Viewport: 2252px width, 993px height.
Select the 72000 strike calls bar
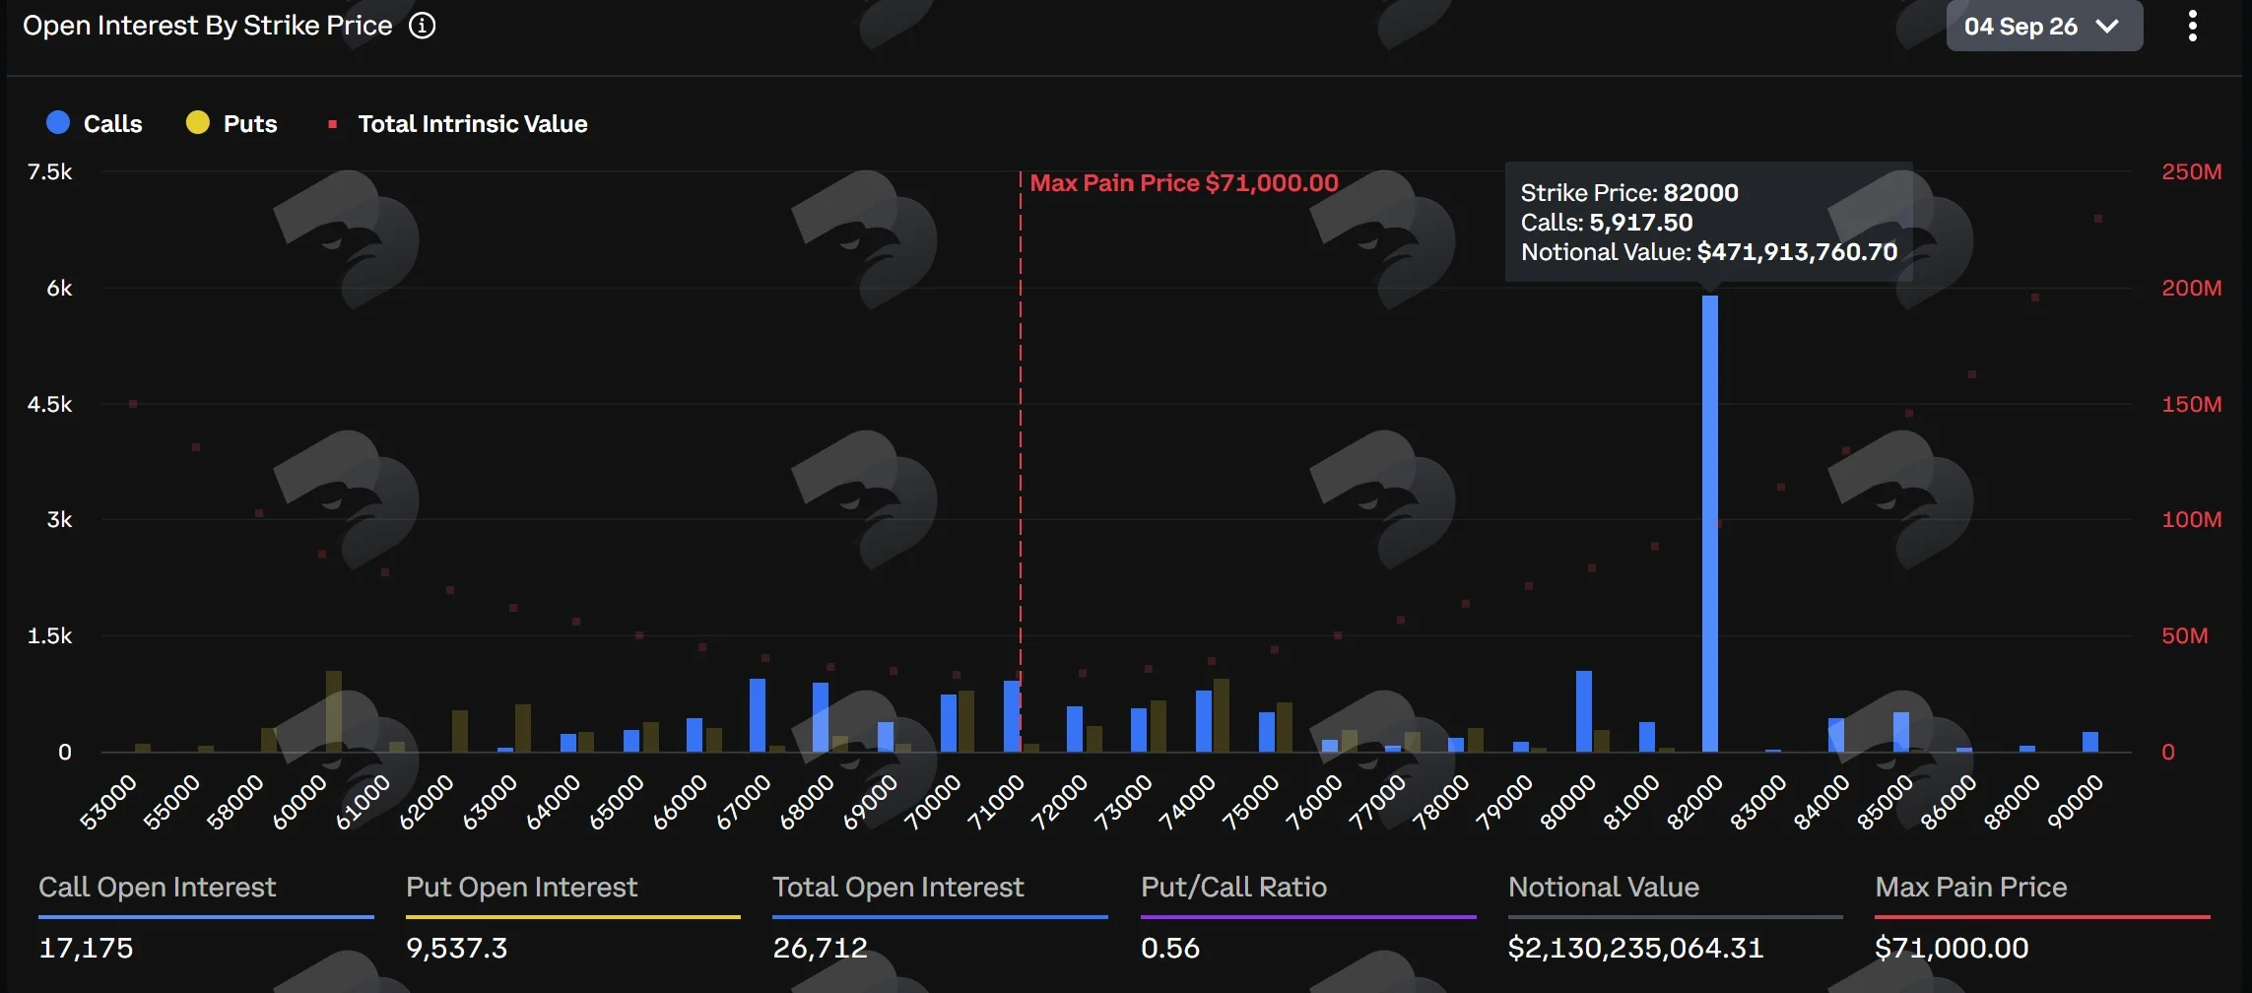pos(1075,729)
